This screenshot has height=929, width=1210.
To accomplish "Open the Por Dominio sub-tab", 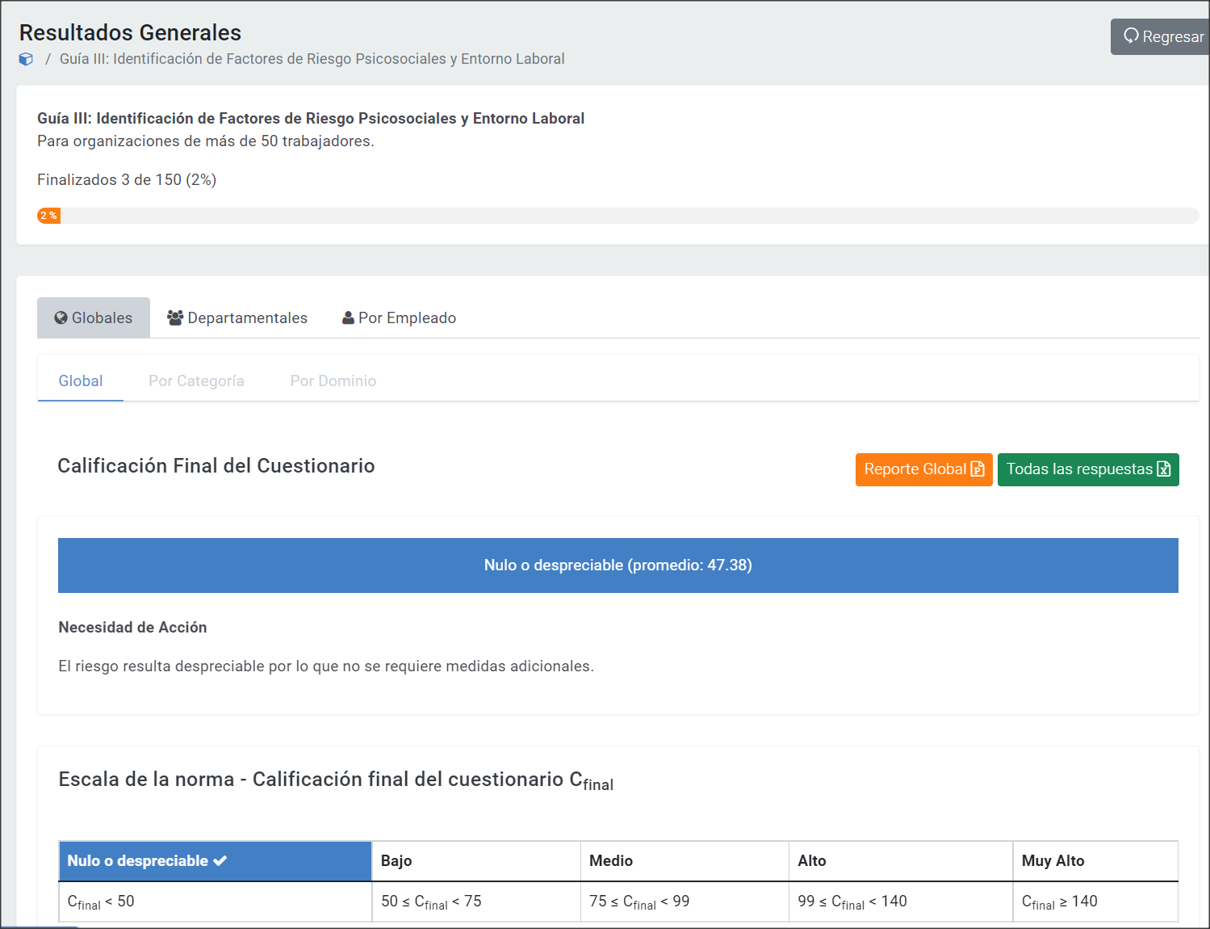I will (333, 380).
